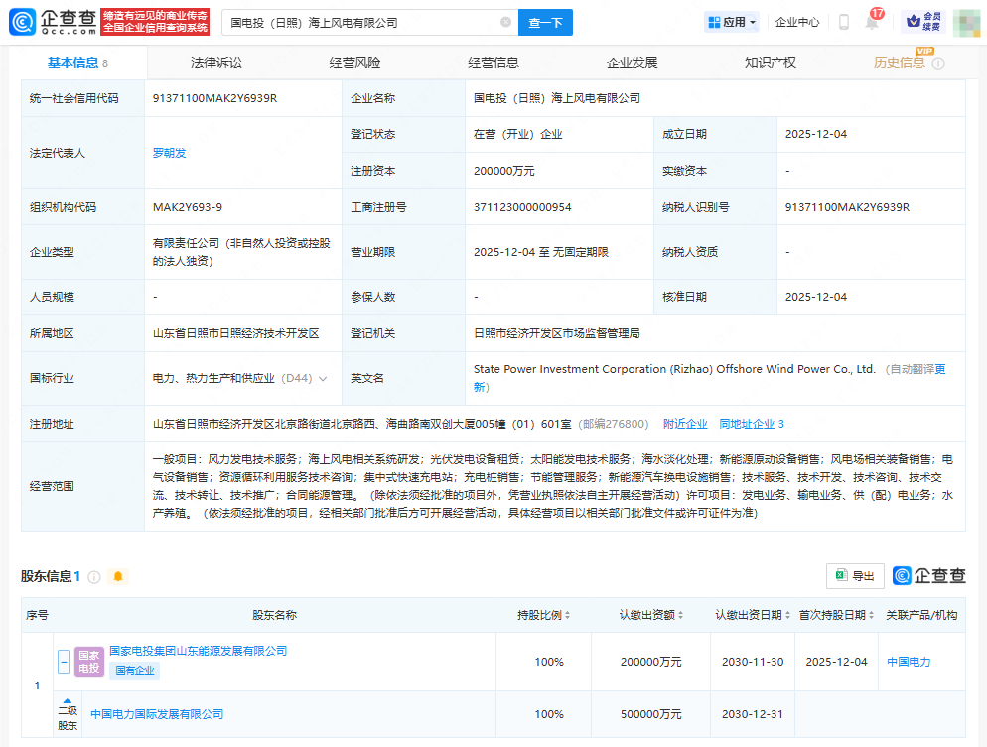
Task: Switch to the 知识产权 tab
Action: (770, 62)
